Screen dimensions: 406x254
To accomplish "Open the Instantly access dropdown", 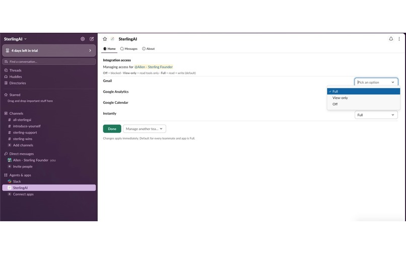I will click(x=376, y=115).
